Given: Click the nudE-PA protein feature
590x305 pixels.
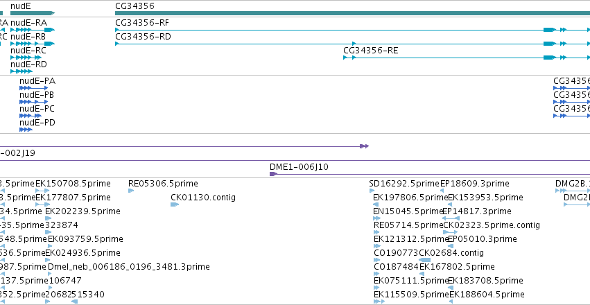Looking at the screenshot, I should (34, 88).
